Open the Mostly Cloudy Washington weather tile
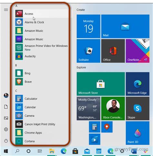The image size is (153, 156). tap(88, 109)
